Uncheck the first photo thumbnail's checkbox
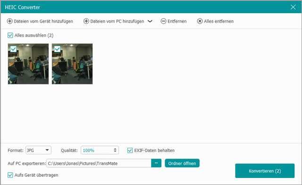 tap(13, 49)
